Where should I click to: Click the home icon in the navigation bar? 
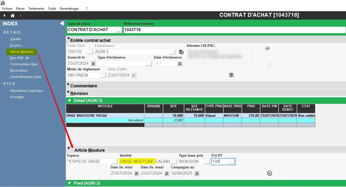point(12,15)
